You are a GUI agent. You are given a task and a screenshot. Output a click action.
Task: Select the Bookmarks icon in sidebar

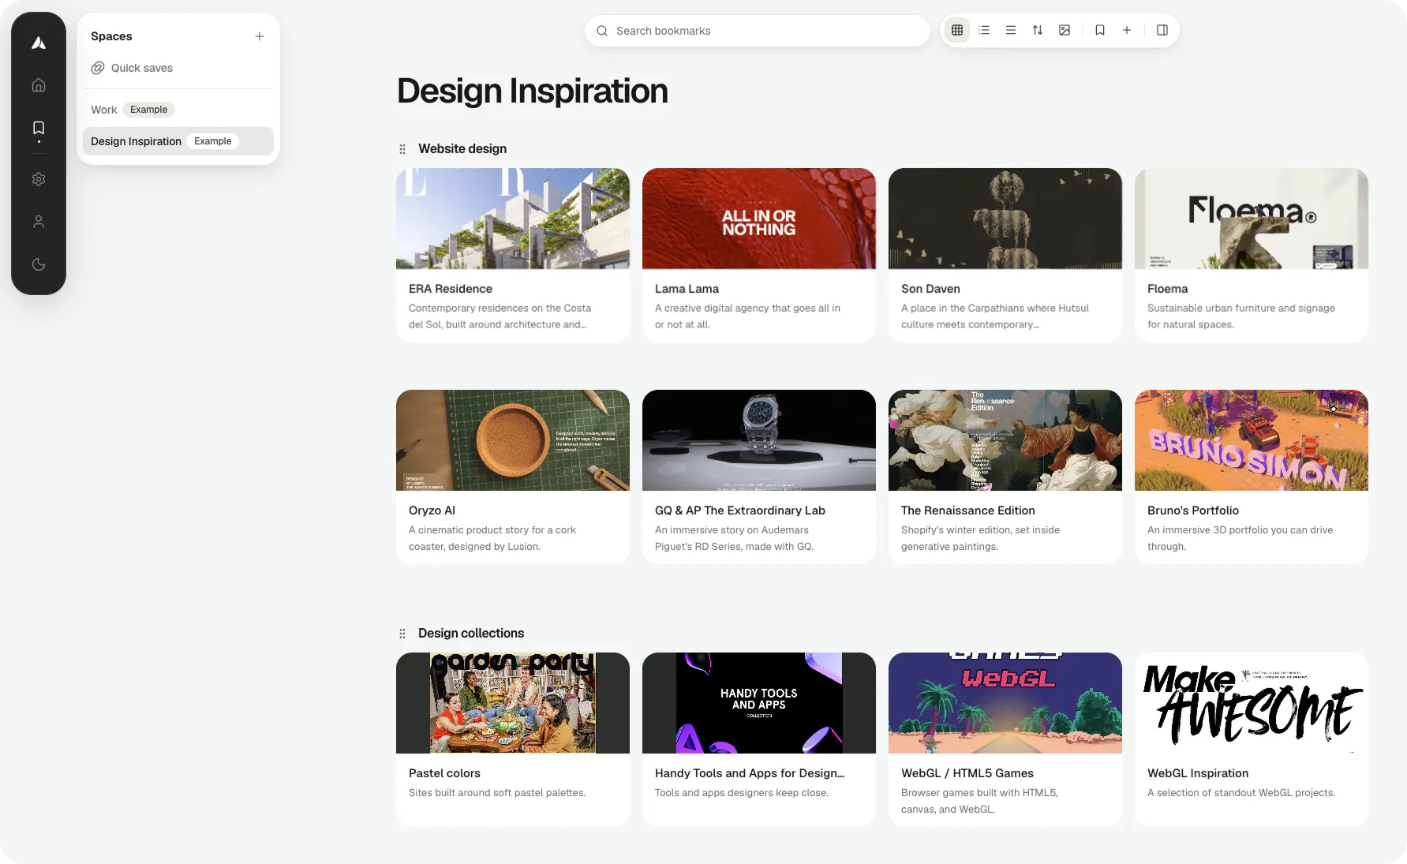[x=39, y=128]
